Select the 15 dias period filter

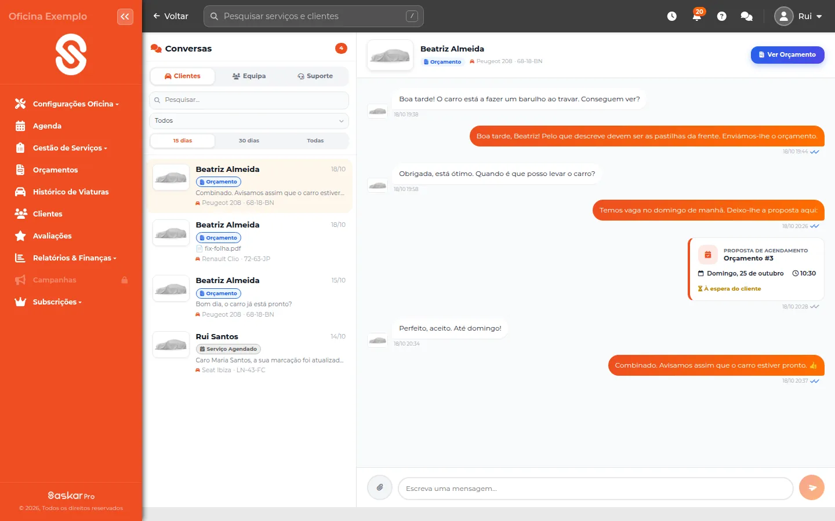183,141
